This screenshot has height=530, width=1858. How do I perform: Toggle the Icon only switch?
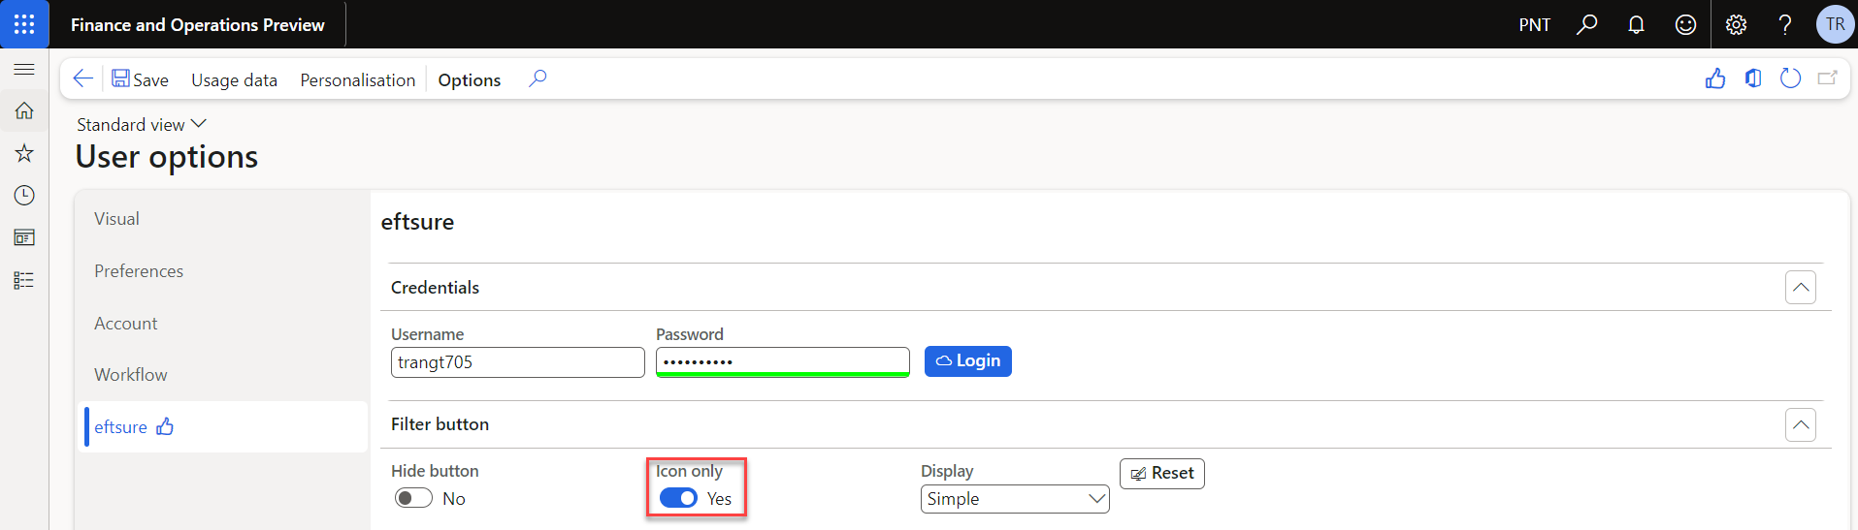click(678, 498)
